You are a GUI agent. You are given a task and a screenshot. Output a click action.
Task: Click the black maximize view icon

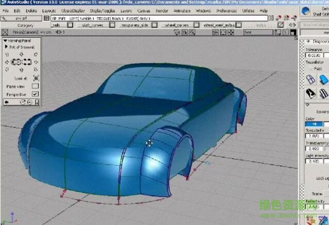coord(293,32)
